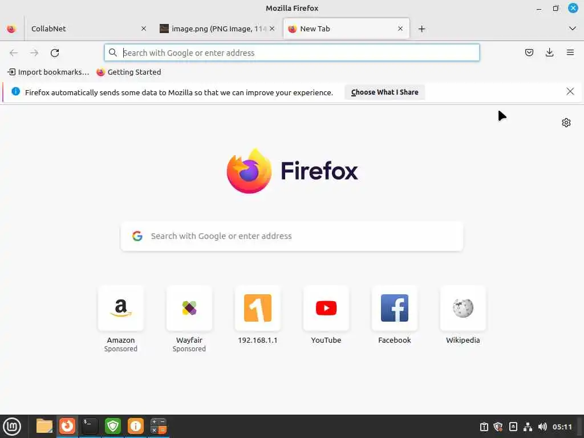Image resolution: width=584 pixels, height=438 pixels.
Task: Click the address bar search field
Action: (291, 52)
